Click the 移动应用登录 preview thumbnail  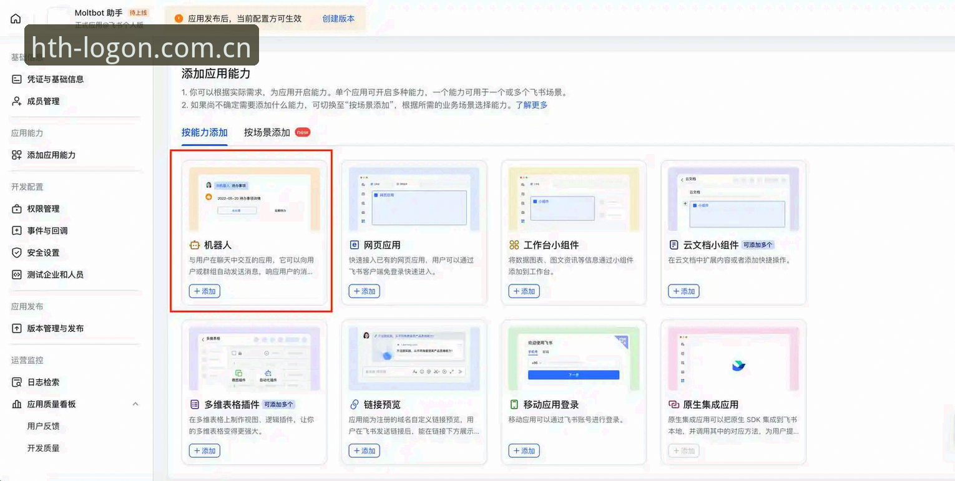574,359
